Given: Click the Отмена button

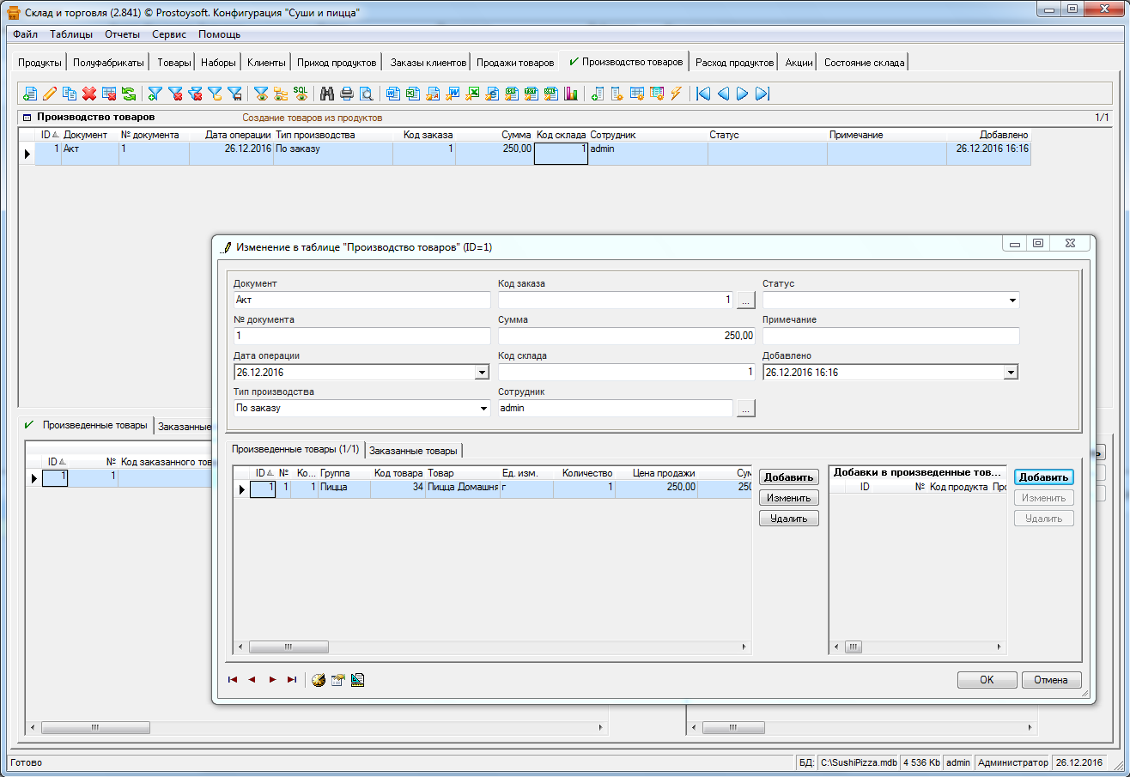Looking at the screenshot, I should point(1051,680).
